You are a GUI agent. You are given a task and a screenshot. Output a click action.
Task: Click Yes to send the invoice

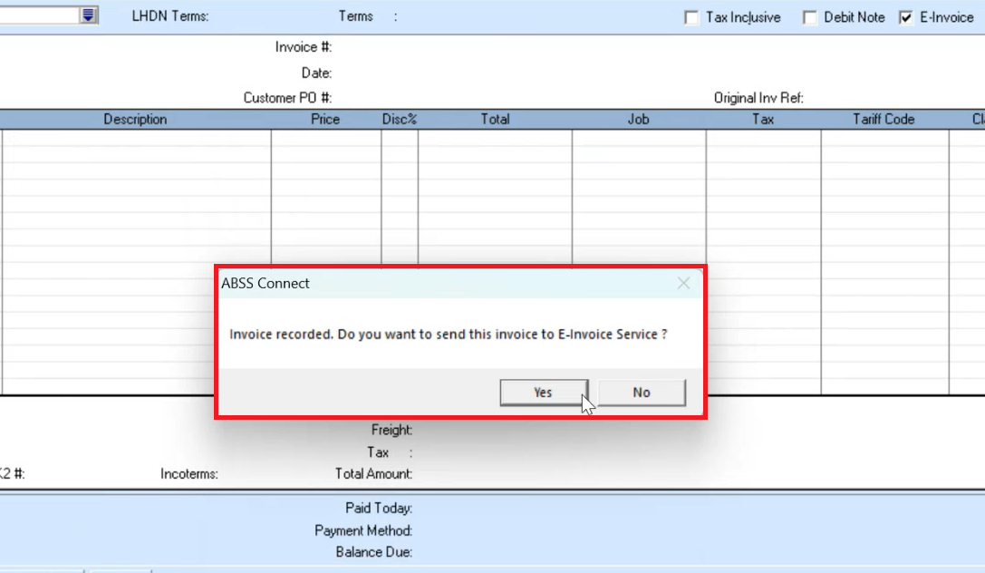coord(543,393)
